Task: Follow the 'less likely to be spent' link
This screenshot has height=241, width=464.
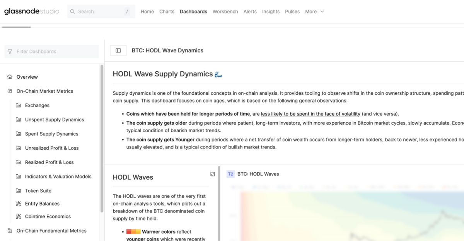Action: pos(310,114)
